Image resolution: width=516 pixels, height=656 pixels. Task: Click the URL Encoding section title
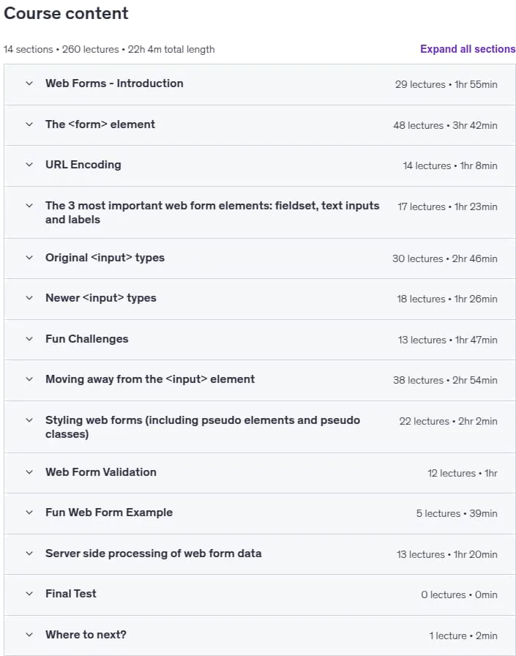click(x=83, y=165)
